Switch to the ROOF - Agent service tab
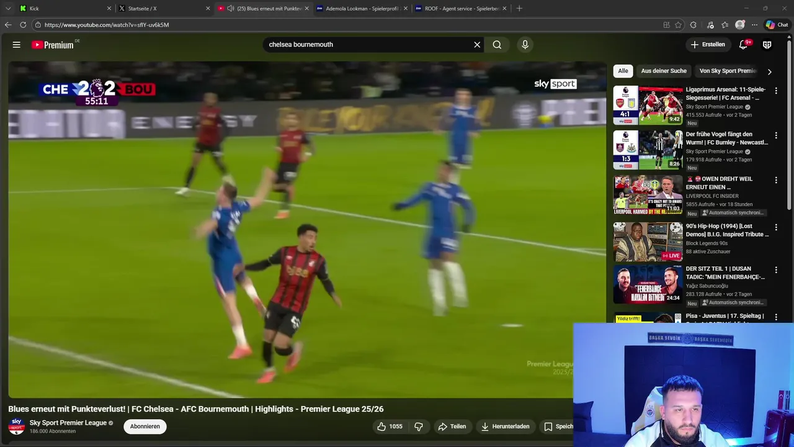This screenshot has width=794, height=447. click(x=461, y=9)
